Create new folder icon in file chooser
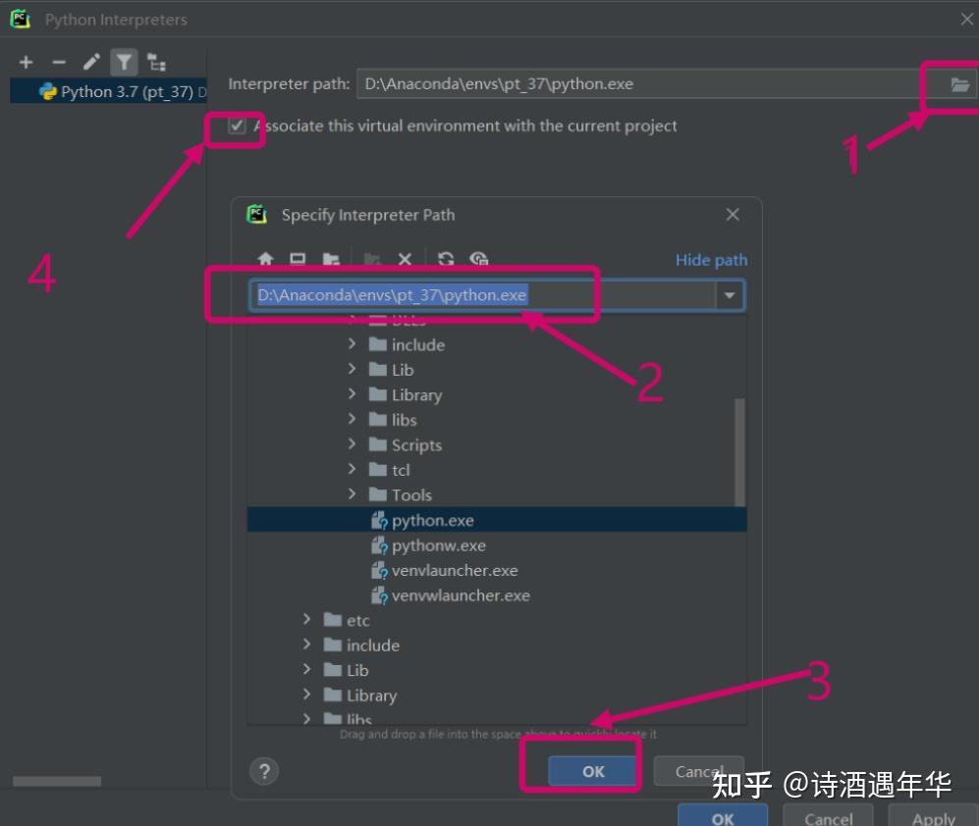This screenshot has width=979, height=826. coord(372,259)
